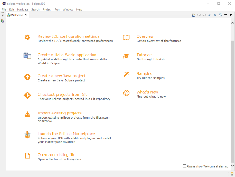Image resolution: width=235 pixels, height=177 pixels.
Task: Navigate back with the left arrow icon
Action: tap(199, 15)
